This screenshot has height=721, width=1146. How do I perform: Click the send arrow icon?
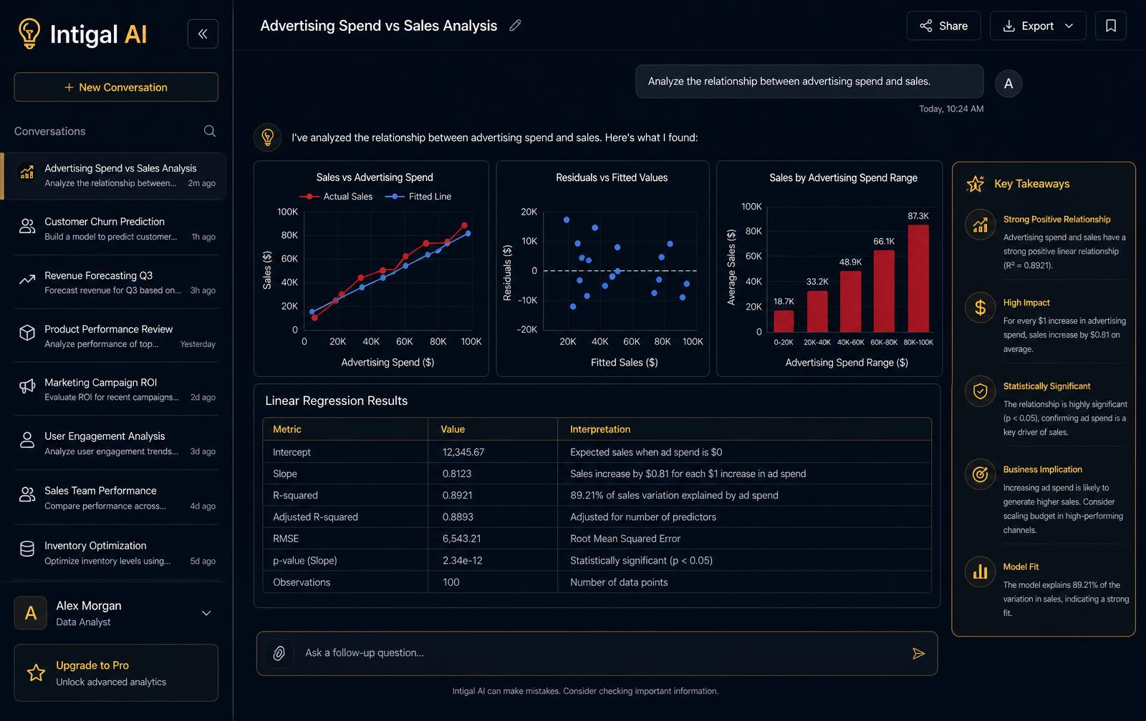click(x=918, y=653)
